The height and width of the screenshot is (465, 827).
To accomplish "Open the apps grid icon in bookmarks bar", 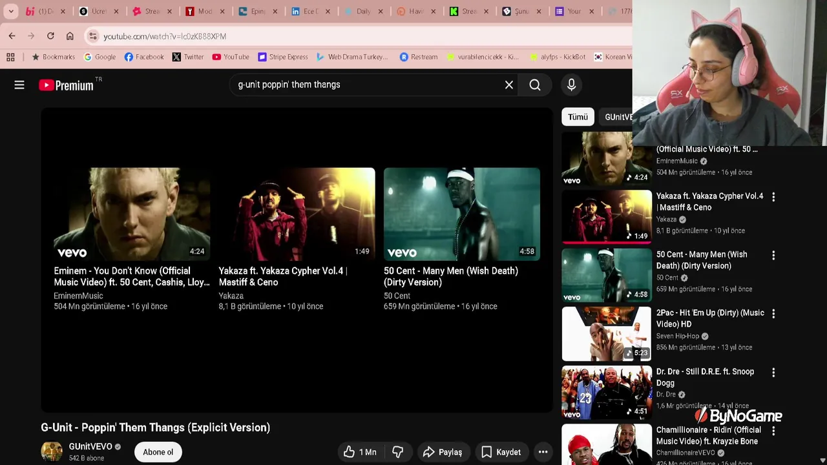I will click(x=10, y=57).
